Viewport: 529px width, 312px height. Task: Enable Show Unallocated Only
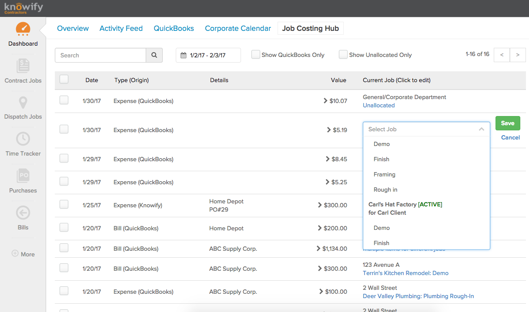343,54
